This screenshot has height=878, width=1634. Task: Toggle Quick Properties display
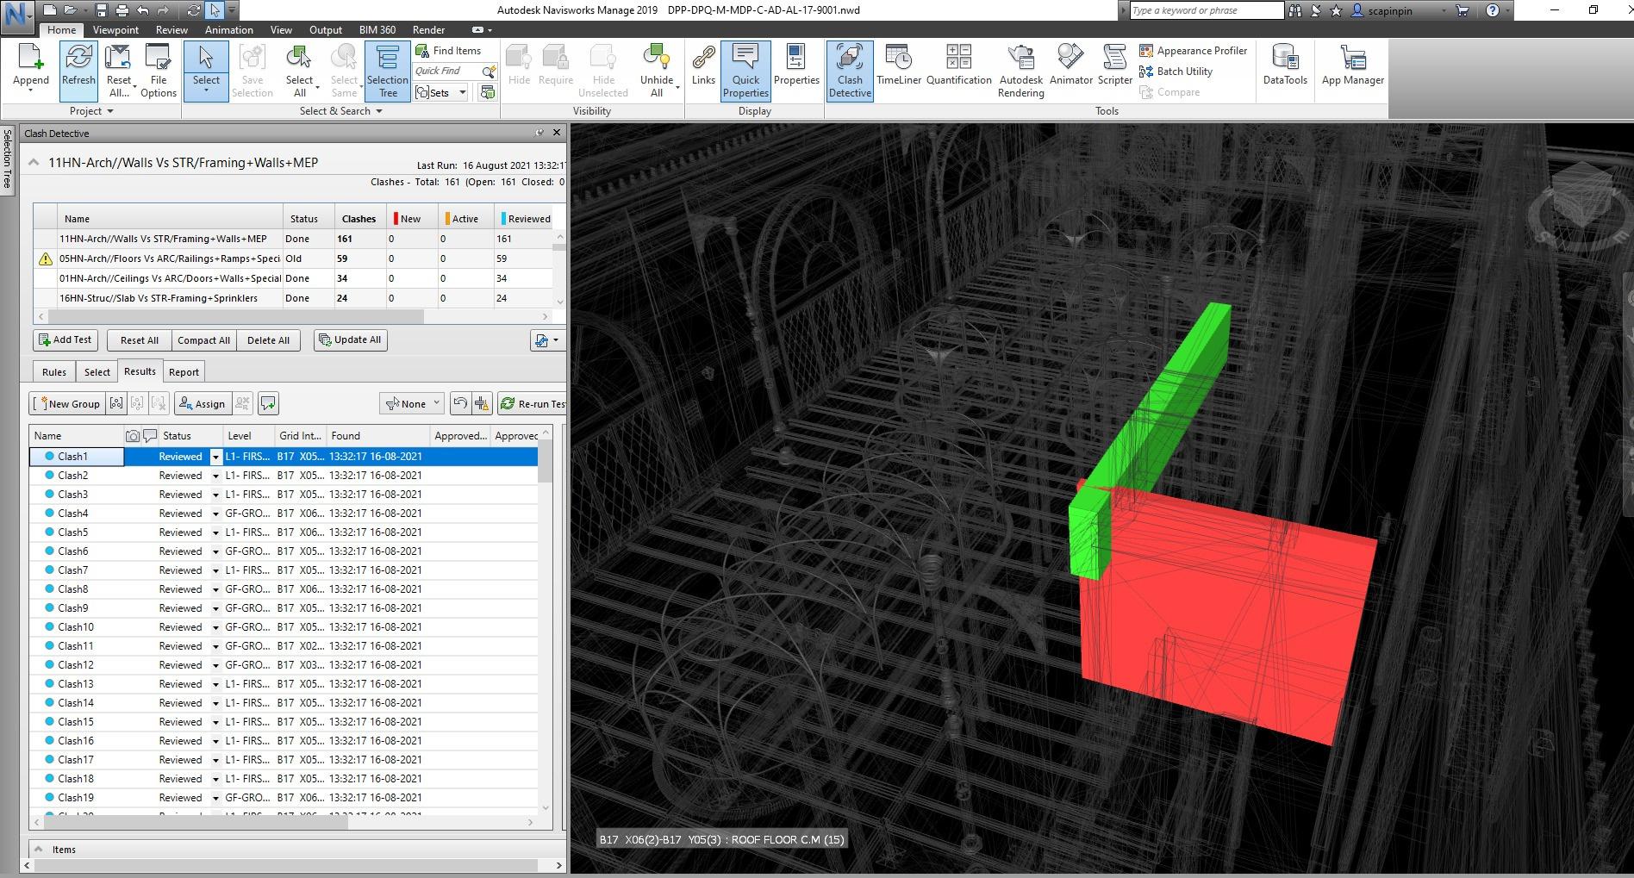click(x=745, y=71)
